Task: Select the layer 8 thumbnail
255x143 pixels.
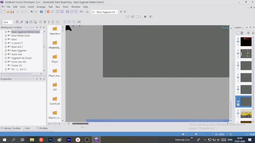Action: [x=246, y=42]
